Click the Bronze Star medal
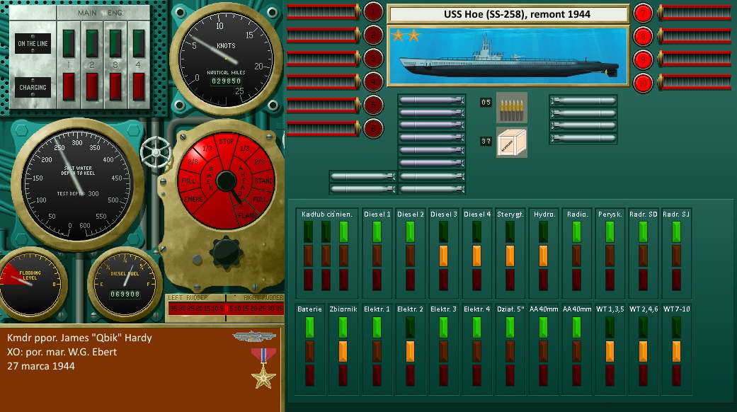Screen dimensions: 737x412 click(x=263, y=367)
